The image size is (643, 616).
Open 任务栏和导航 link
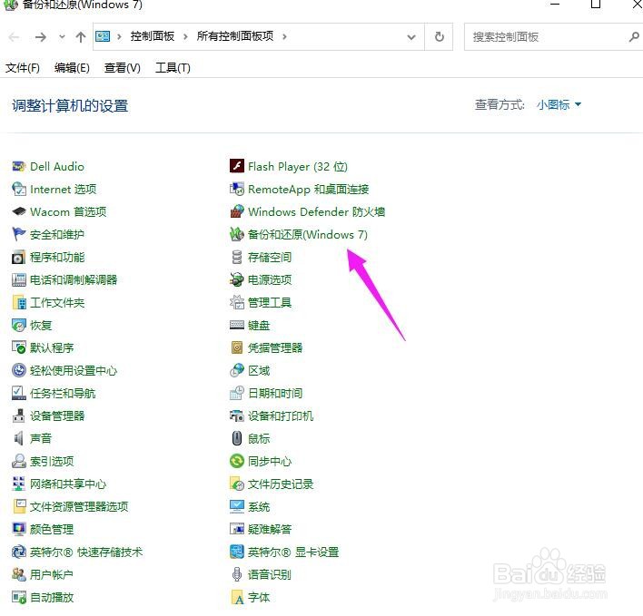(x=63, y=393)
